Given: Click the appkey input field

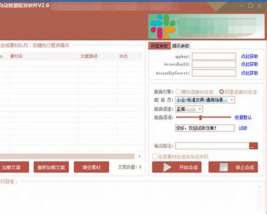Looking at the screenshot, I should (214, 56).
